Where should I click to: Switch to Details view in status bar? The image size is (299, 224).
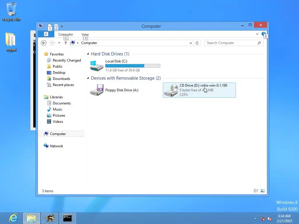point(256,191)
